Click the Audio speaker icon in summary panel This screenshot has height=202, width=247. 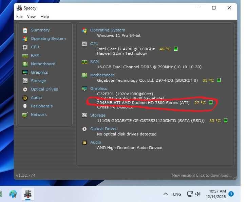[84, 143]
